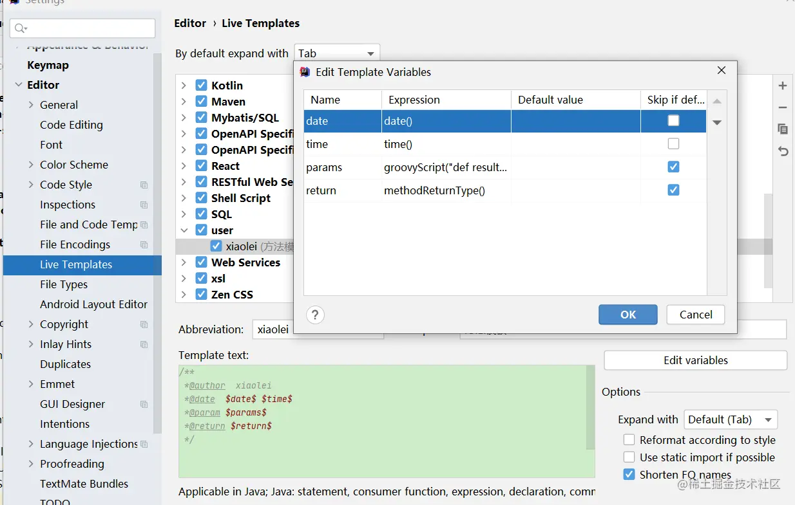The width and height of the screenshot is (795, 505).
Task: Click project-level icon next to Copyright
Action: click(x=144, y=324)
